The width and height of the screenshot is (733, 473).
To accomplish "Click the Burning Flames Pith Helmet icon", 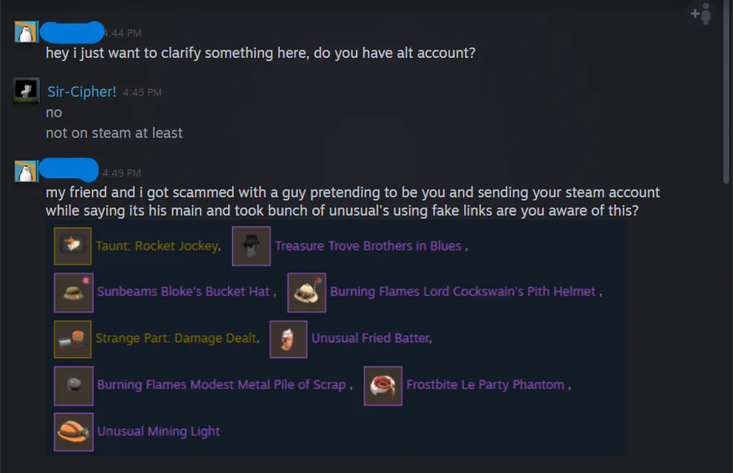I will click(x=307, y=292).
